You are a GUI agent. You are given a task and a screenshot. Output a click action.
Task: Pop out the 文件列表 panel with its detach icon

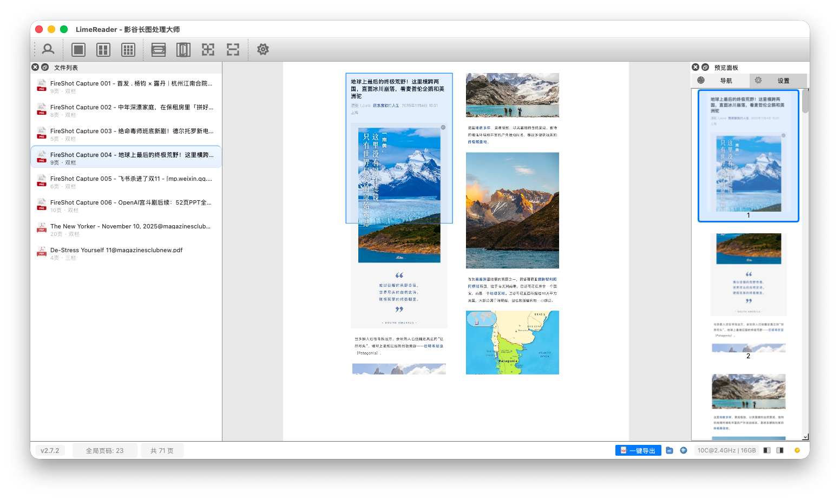[44, 67]
